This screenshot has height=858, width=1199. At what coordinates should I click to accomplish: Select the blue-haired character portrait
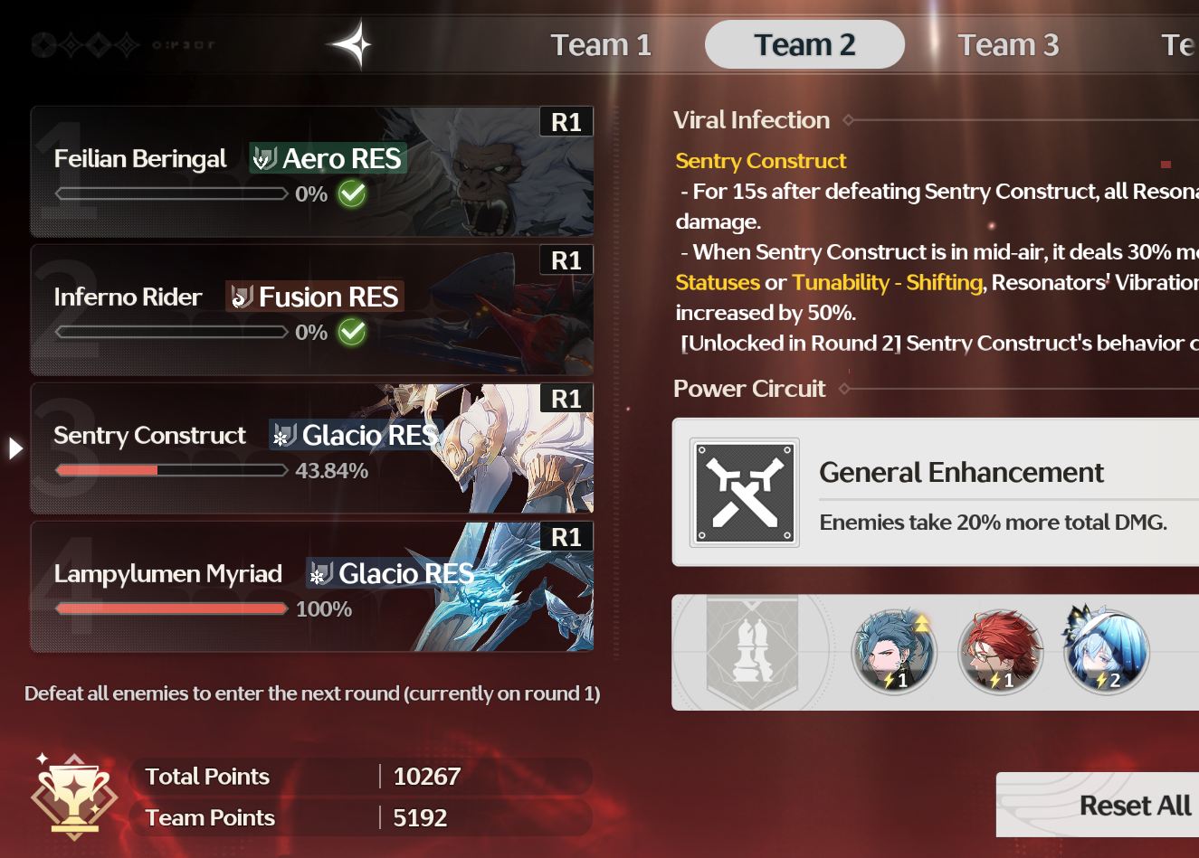(x=894, y=651)
